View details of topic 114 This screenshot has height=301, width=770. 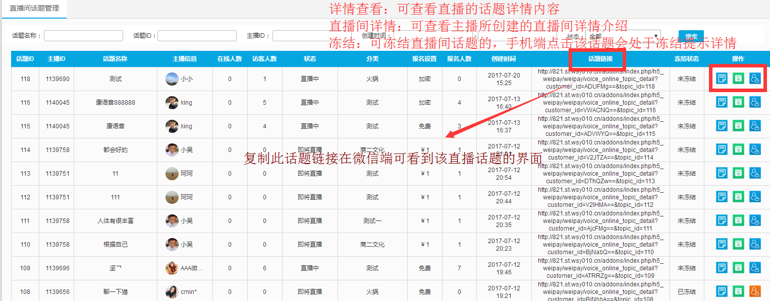[x=722, y=149]
